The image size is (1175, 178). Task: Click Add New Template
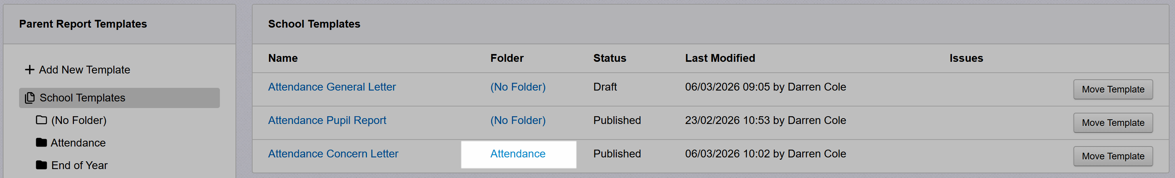84,70
